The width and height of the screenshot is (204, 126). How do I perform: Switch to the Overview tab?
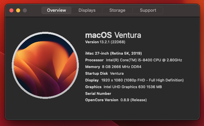pyautogui.click(x=56, y=10)
